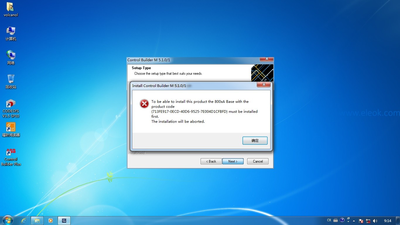Open the Action Center flag icon
Screen dimensions: 400x225
(x=361, y=221)
